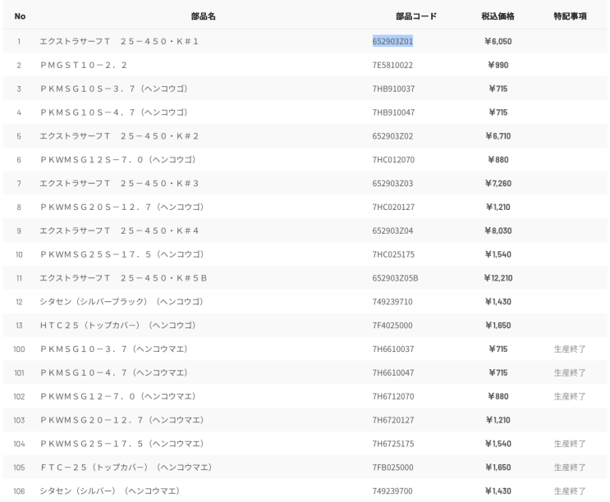
Task: Click the 部品名 column header
Action: point(203,16)
